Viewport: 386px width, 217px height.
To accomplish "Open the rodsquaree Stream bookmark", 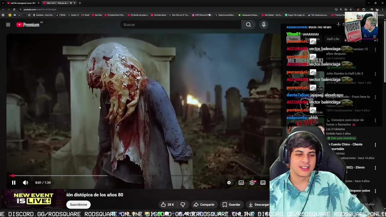I will pyautogui.click(x=248, y=15).
